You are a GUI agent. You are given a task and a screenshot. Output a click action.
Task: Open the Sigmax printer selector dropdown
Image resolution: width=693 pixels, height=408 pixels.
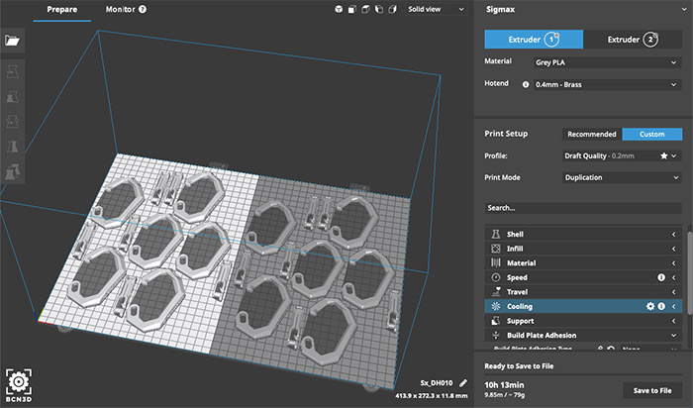point(583,9)
